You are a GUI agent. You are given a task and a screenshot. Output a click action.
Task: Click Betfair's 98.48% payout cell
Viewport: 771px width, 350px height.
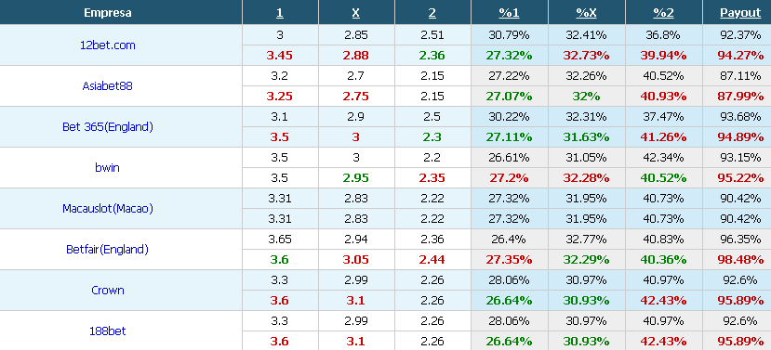click(x=740, y=260)
